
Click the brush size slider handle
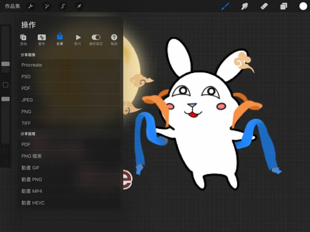point(5,64)
